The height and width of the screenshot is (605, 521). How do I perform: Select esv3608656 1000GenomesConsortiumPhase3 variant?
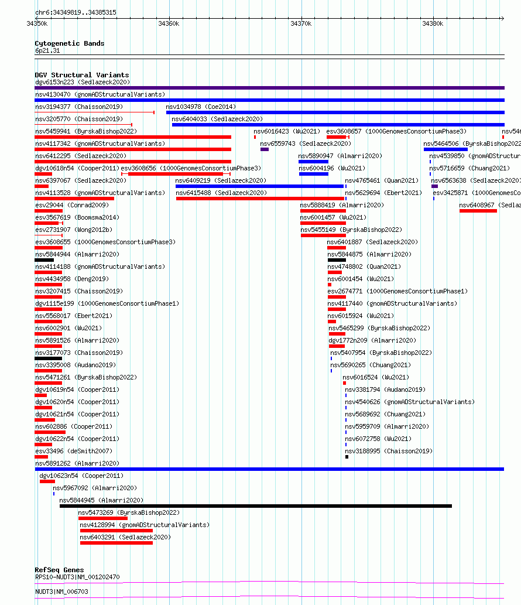[x=191, y=169]
